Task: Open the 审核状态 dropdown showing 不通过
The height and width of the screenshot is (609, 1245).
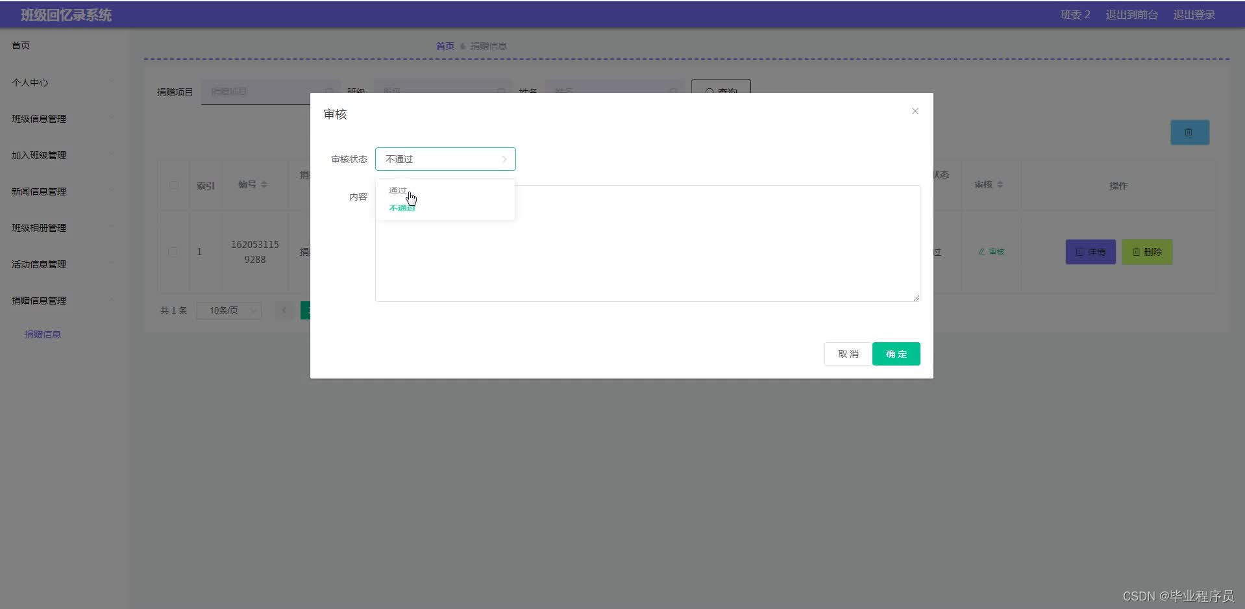Action: click(445, 159)
